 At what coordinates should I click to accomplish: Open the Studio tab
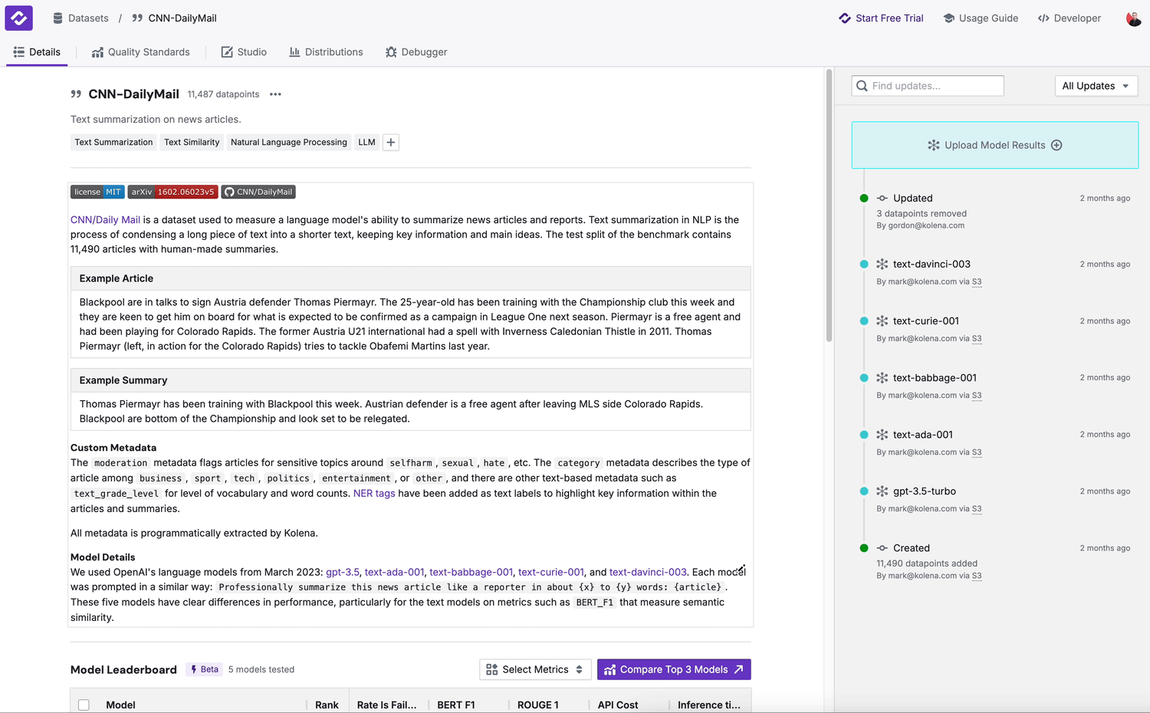(244, 52)
